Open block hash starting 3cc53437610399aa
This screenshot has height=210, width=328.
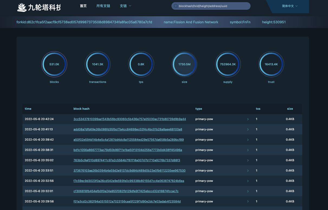(x=130, y=119)
